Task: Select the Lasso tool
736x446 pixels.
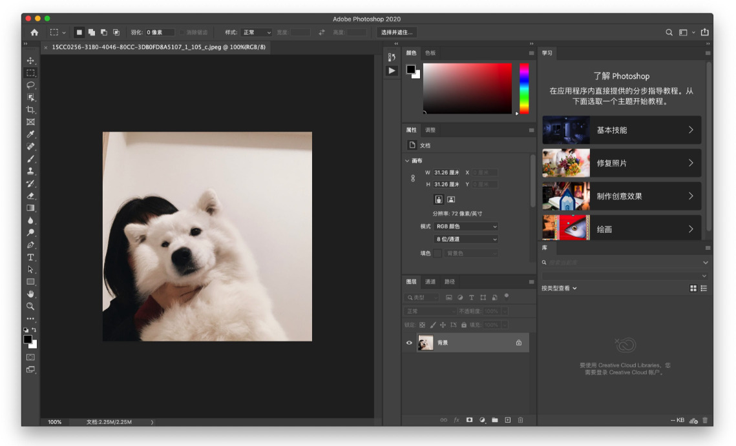Action: point(30,85)
